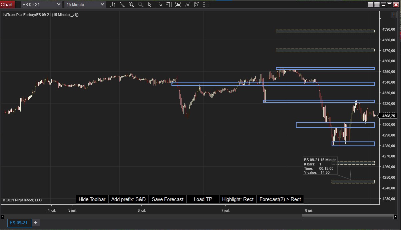
Task: Click the 4330,00 price axis label
Action: pos(389,93)
